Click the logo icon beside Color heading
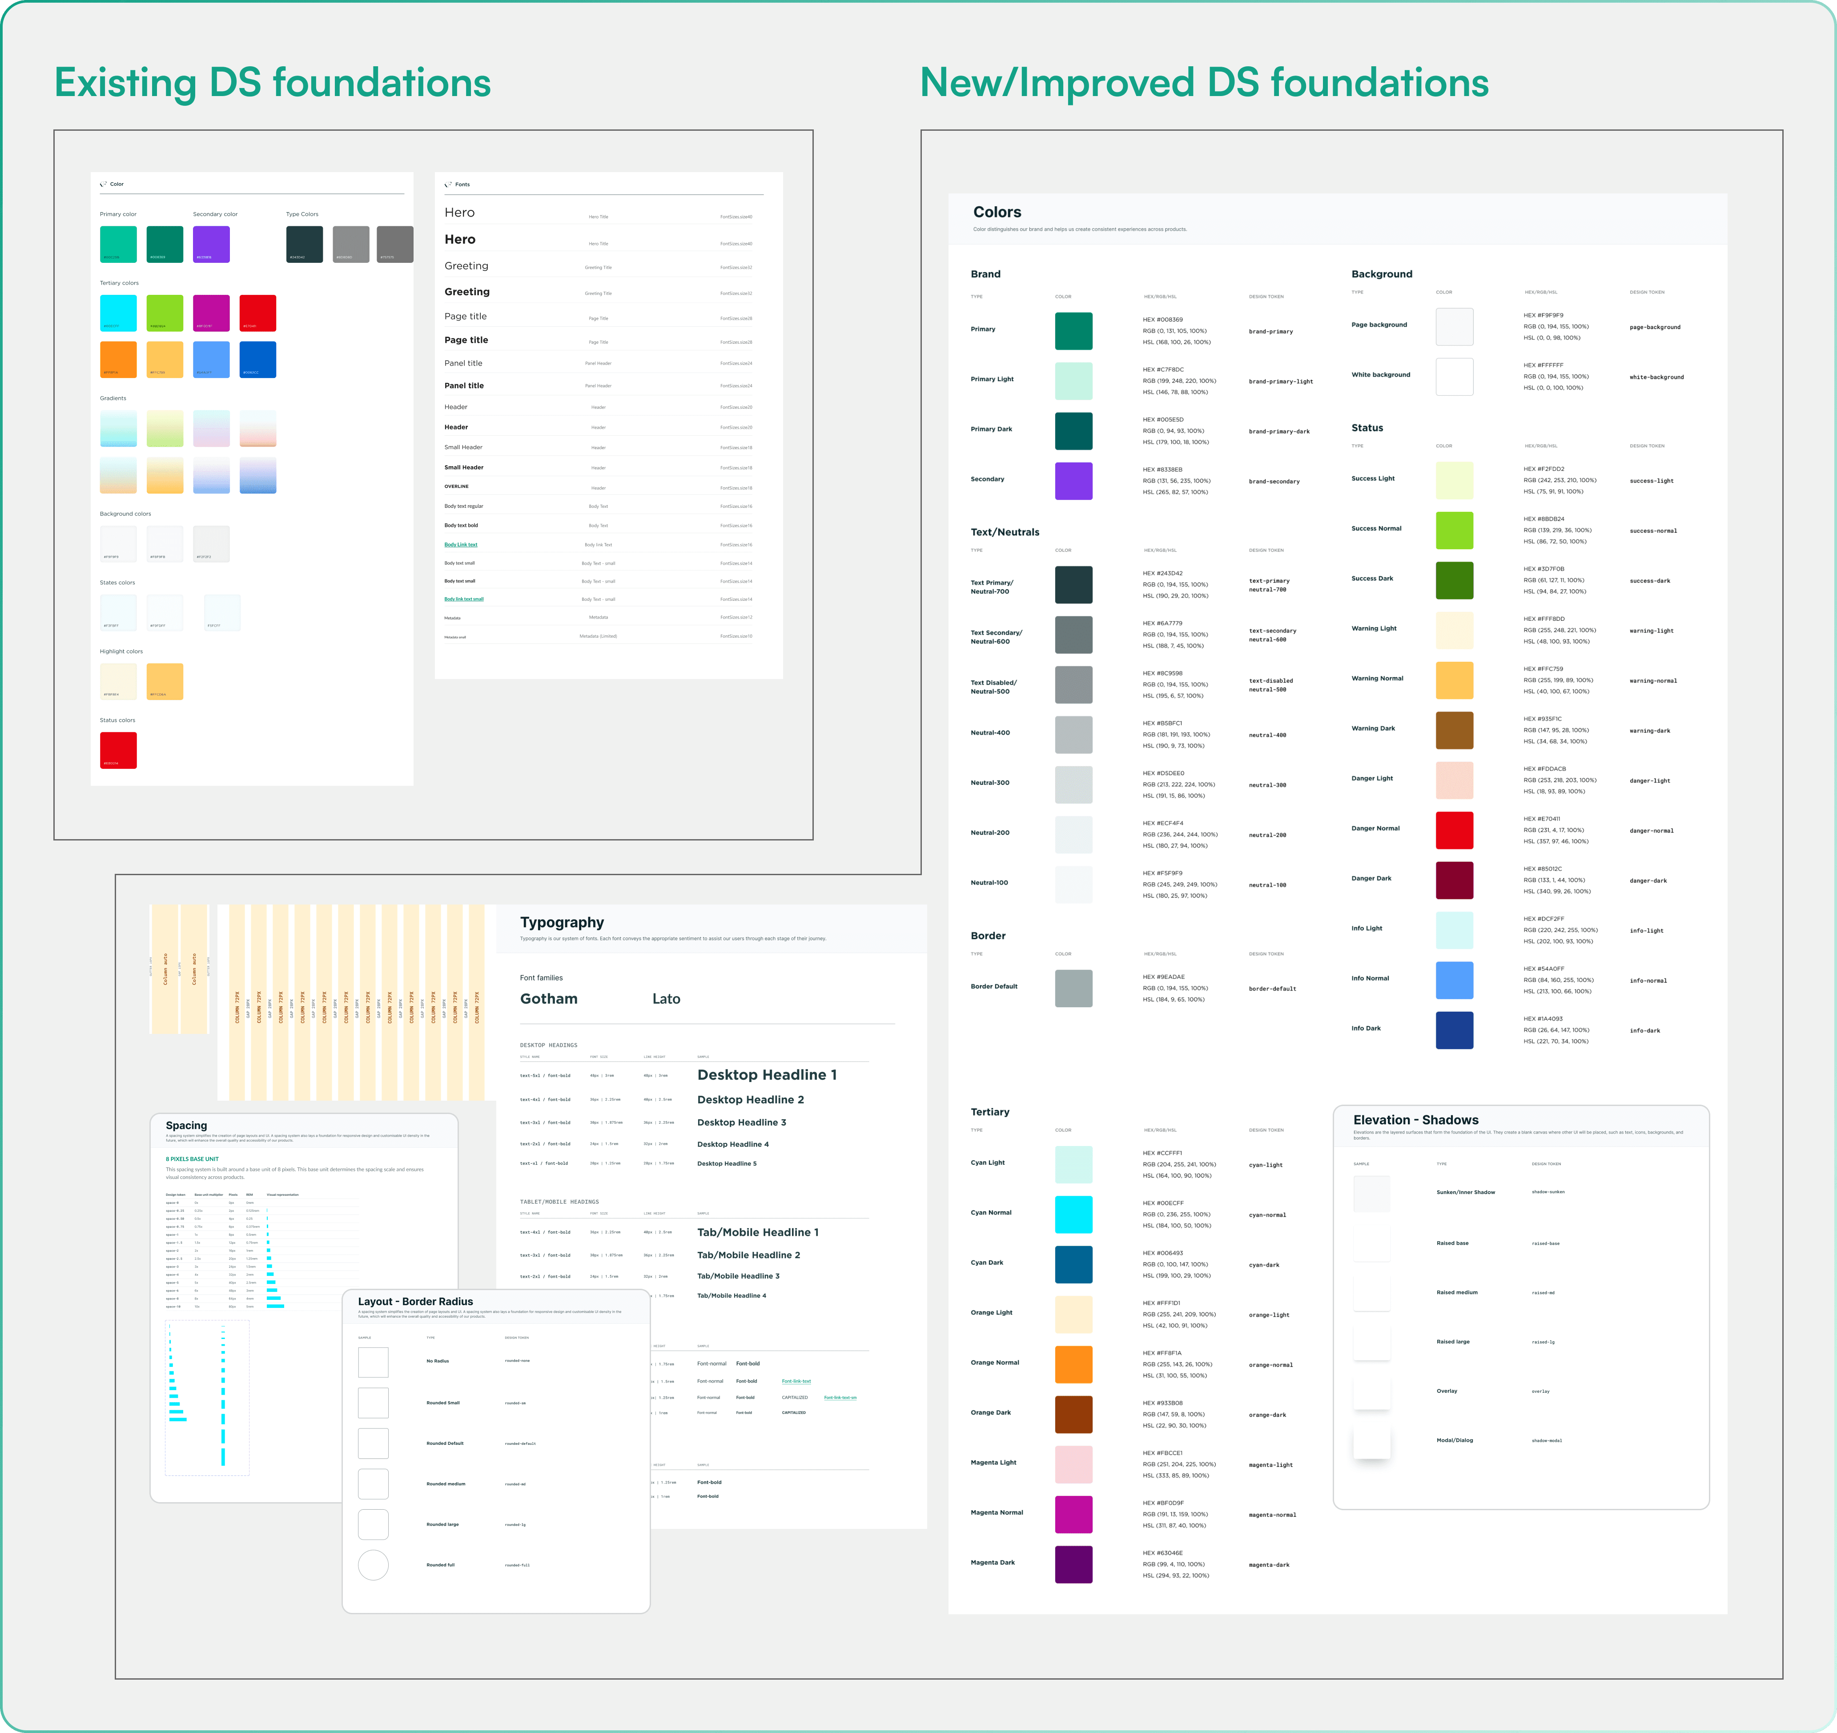Image resolution: width=1837 pixels, height=1733 pixels. [104, 184]
